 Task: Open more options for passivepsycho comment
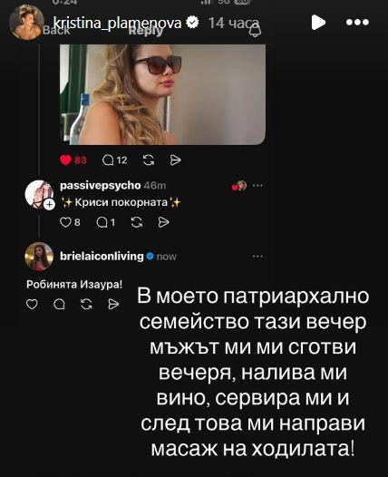[x=257, y=186]
